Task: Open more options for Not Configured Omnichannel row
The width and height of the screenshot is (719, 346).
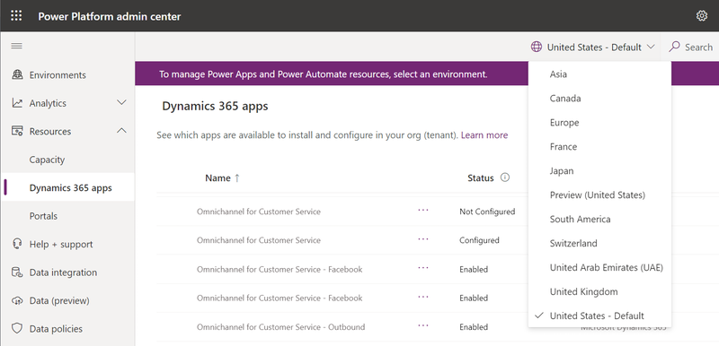Action: click(x=422, y=211)
